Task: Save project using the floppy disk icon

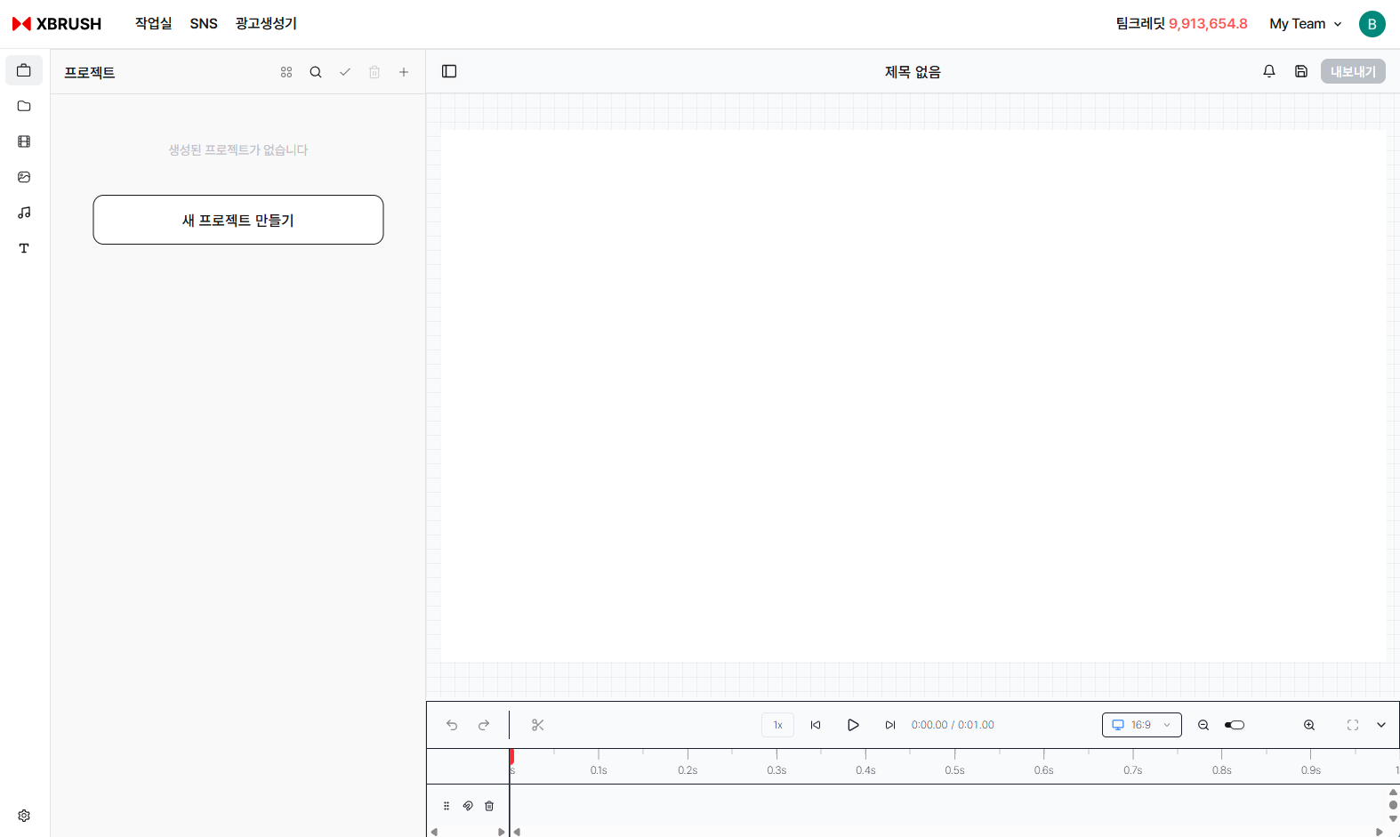Action: [x=1301, y=71]
